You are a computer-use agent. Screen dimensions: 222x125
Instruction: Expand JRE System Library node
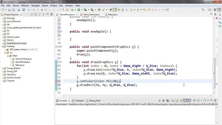tap(5, 49)
